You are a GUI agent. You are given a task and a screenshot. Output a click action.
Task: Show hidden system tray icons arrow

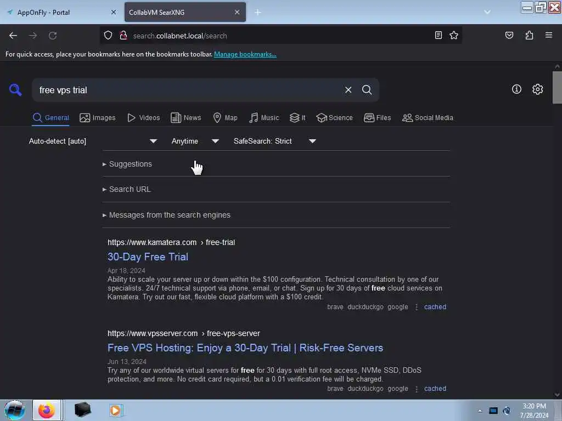click(x=480, y=411)
